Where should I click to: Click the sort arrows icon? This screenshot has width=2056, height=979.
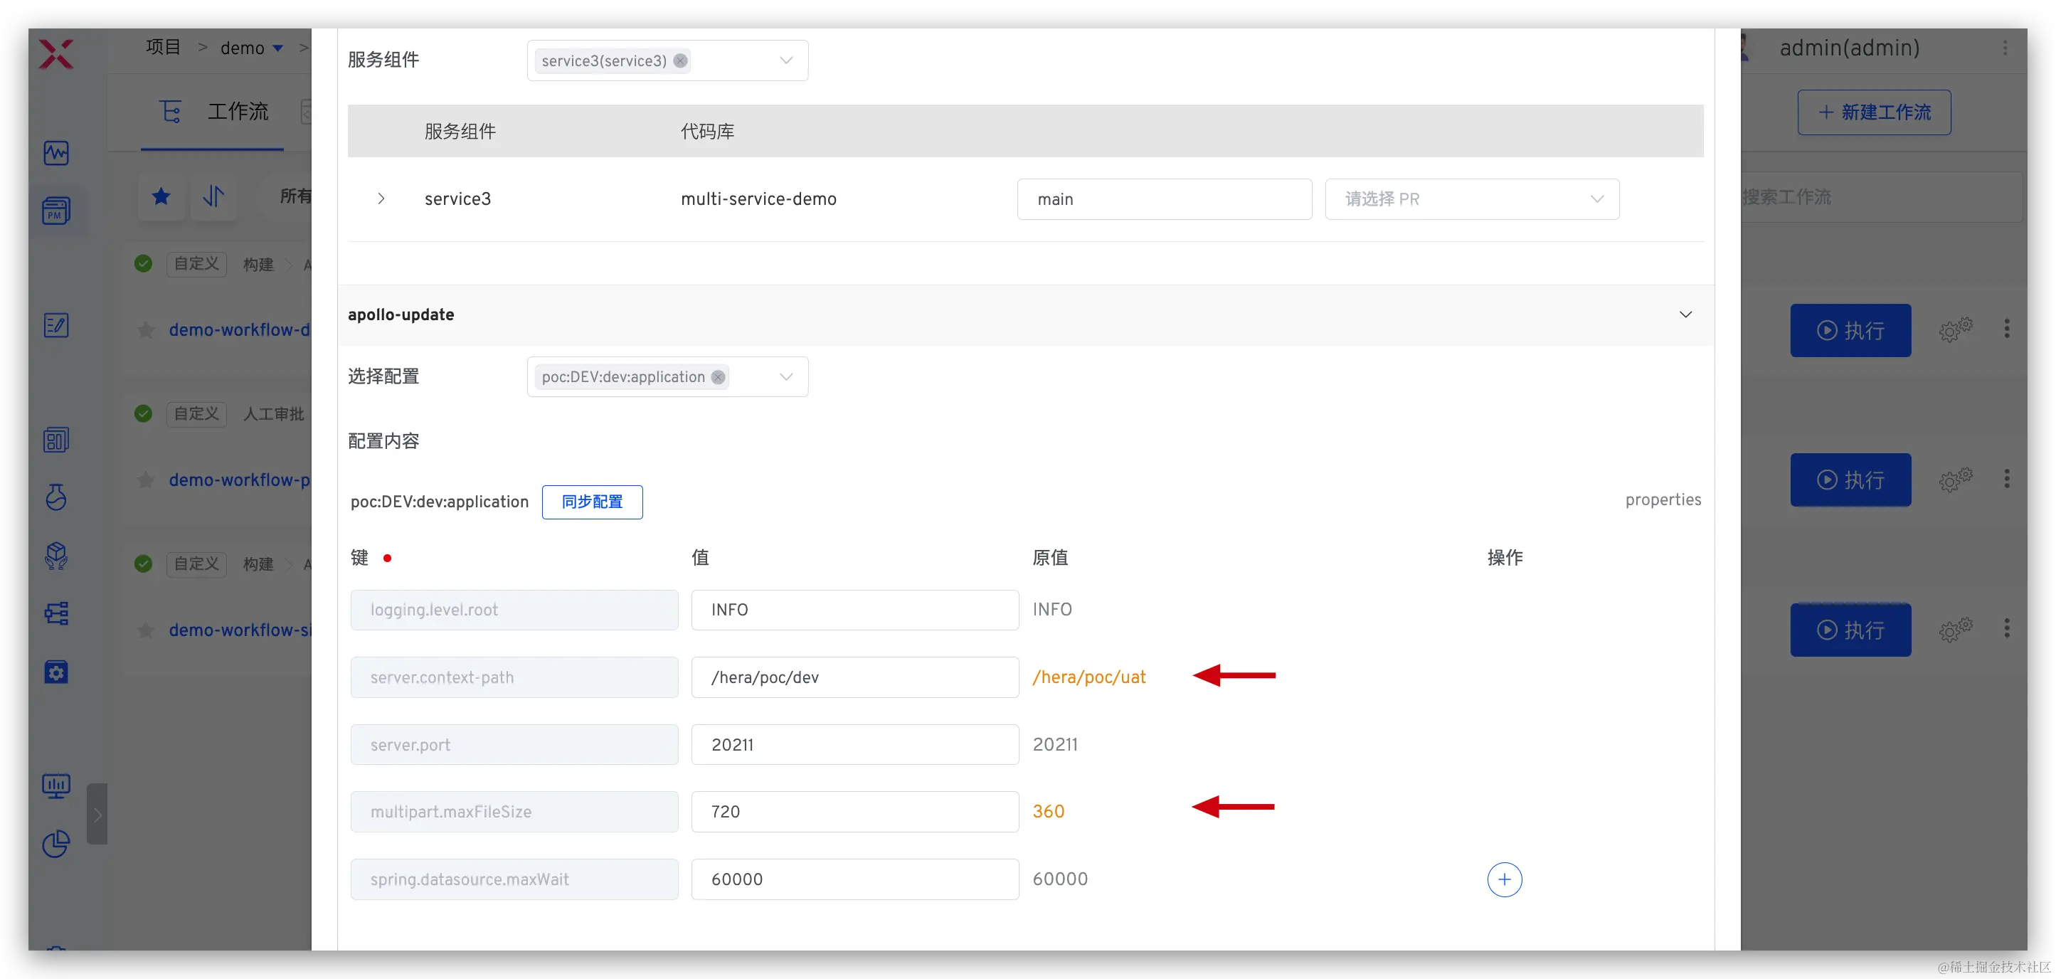tap(213, 196)
